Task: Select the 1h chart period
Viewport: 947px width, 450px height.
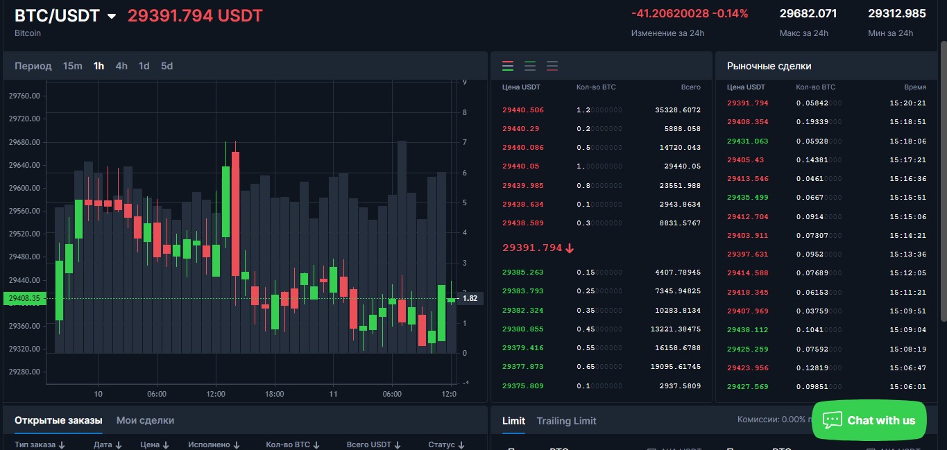Action: pyautogui.click(x=99, y=66)
